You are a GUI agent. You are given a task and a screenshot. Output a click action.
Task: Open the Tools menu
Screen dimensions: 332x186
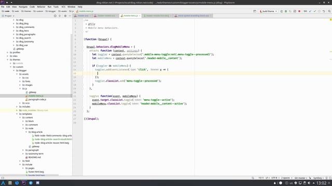pos(56,7)
